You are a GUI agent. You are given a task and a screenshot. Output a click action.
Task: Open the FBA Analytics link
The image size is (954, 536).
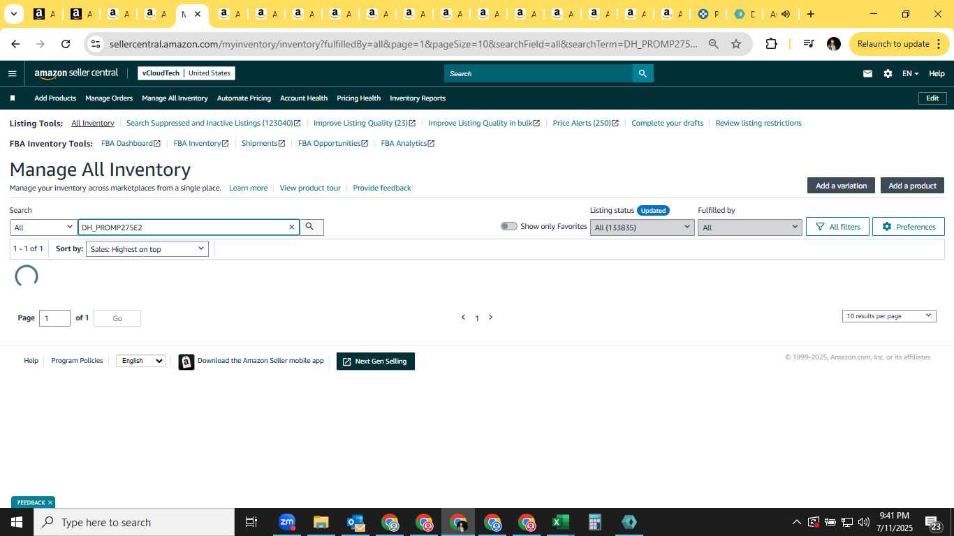[x=407, y=143]
